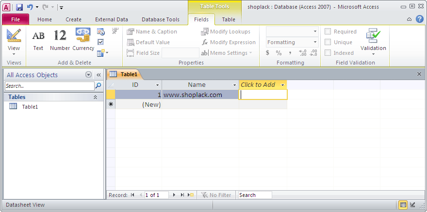Switch to the Home ribbon tab
The width and height of the screenshot is (427, 212).
click(45, 19)
